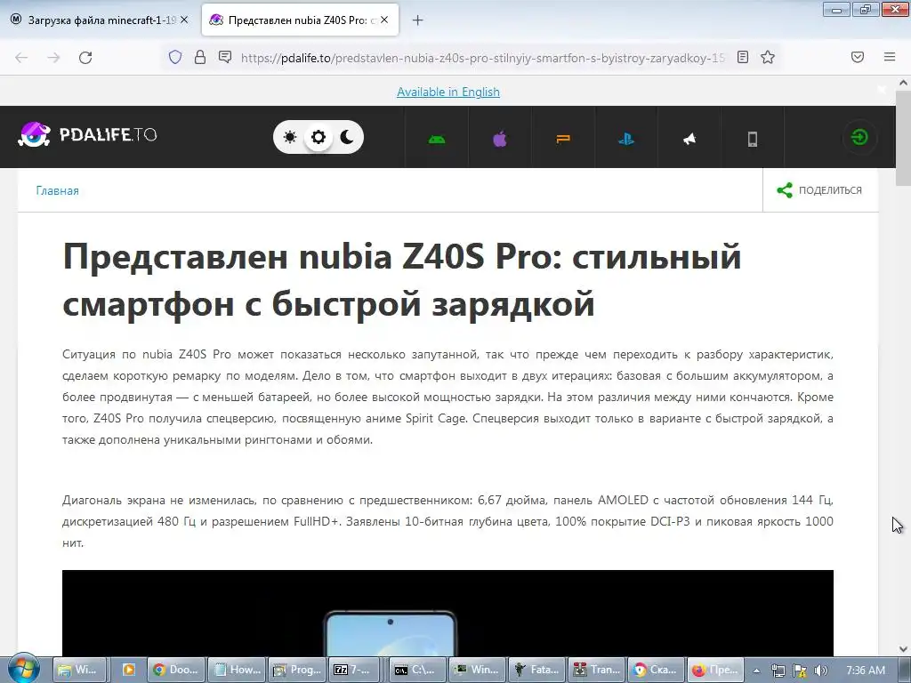Switch to the light sun theme
Viewport: 911px width, 683px height.
coord(290,137)
